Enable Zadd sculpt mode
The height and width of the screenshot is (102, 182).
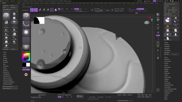[76, 9]
